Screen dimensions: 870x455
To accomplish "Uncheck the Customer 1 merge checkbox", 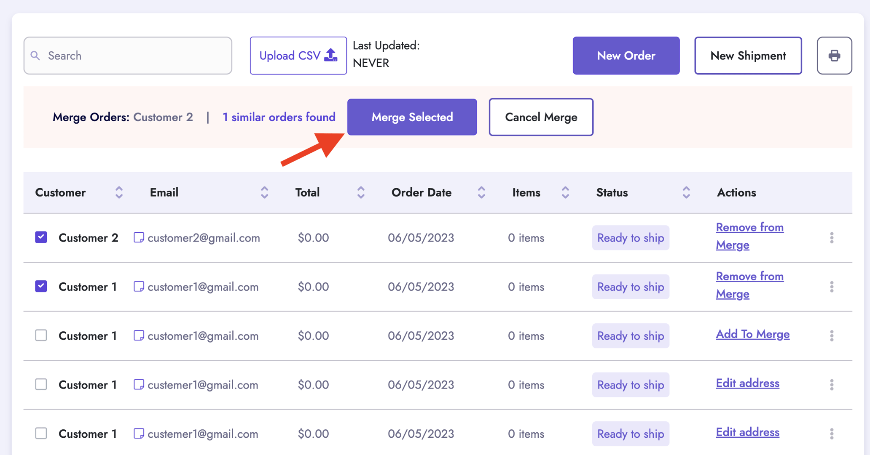I will [41, 286].
